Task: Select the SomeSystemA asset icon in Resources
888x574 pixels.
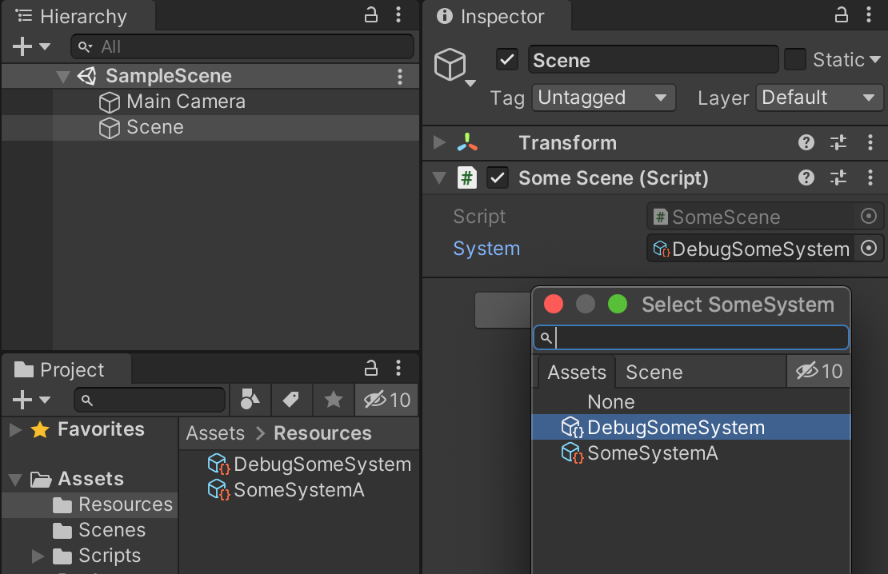Action: point(218,489)
